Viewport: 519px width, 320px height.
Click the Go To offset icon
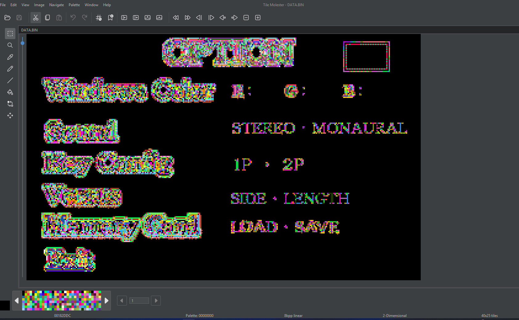[99, 18]
